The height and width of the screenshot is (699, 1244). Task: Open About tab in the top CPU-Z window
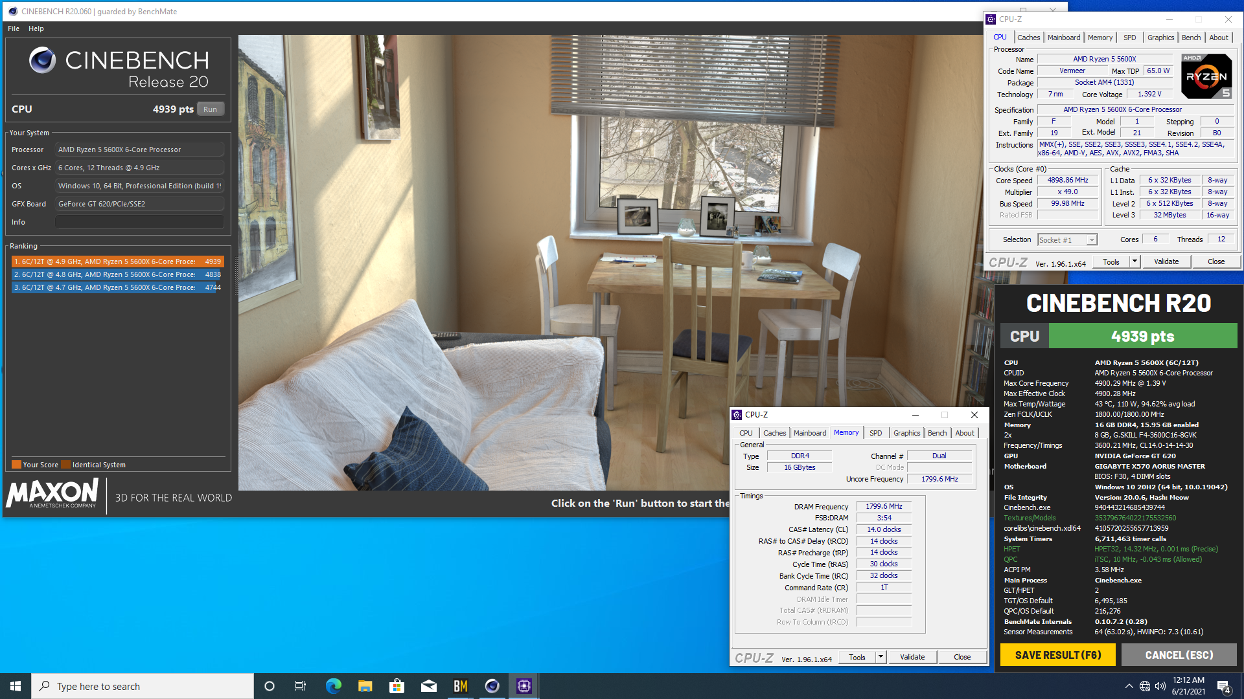(1219, 38)
